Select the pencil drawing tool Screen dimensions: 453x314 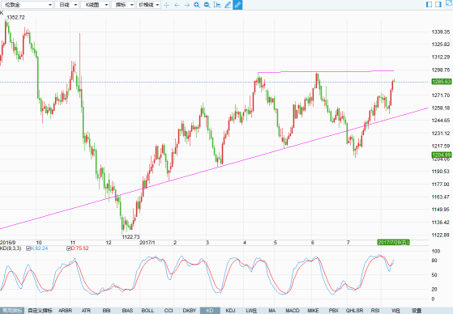[x=228, y=5]
